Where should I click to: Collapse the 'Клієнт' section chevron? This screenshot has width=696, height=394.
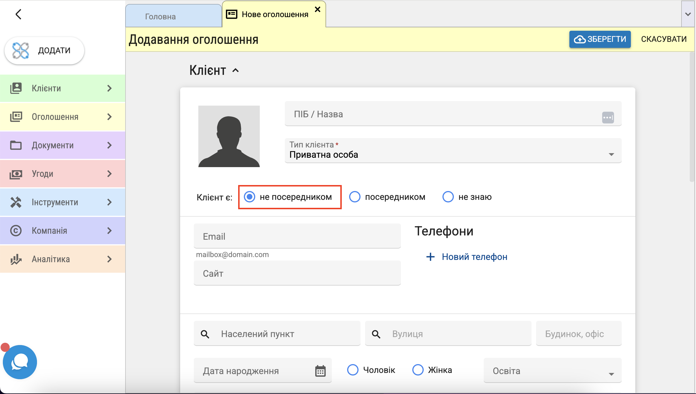(236, 70)
